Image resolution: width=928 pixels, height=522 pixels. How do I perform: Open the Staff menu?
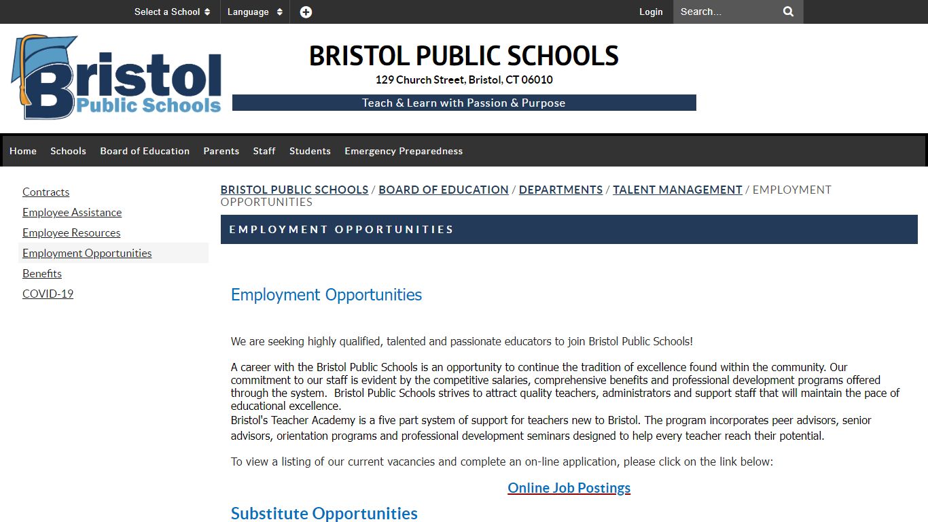(x=264, y=151)
